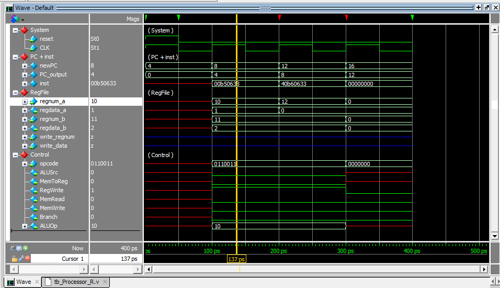Screen dimensions: 500x288
Task: Click the plus zoom button in title bar
Action: (x=479, y=8)
